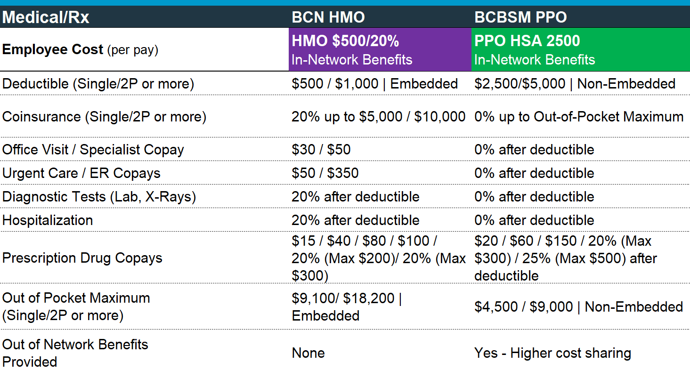Select the Prescription Drug Copays label
Viewport: 690px width, 370px height.
coord(82,258)
